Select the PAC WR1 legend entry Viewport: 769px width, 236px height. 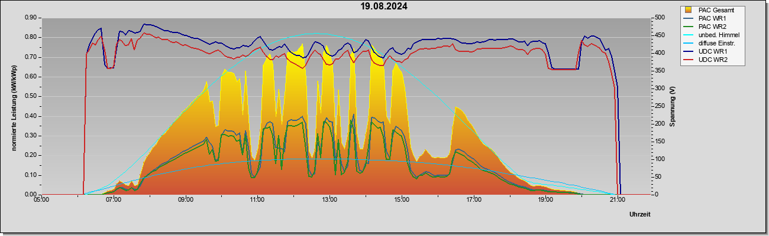(x=710, y=18)
